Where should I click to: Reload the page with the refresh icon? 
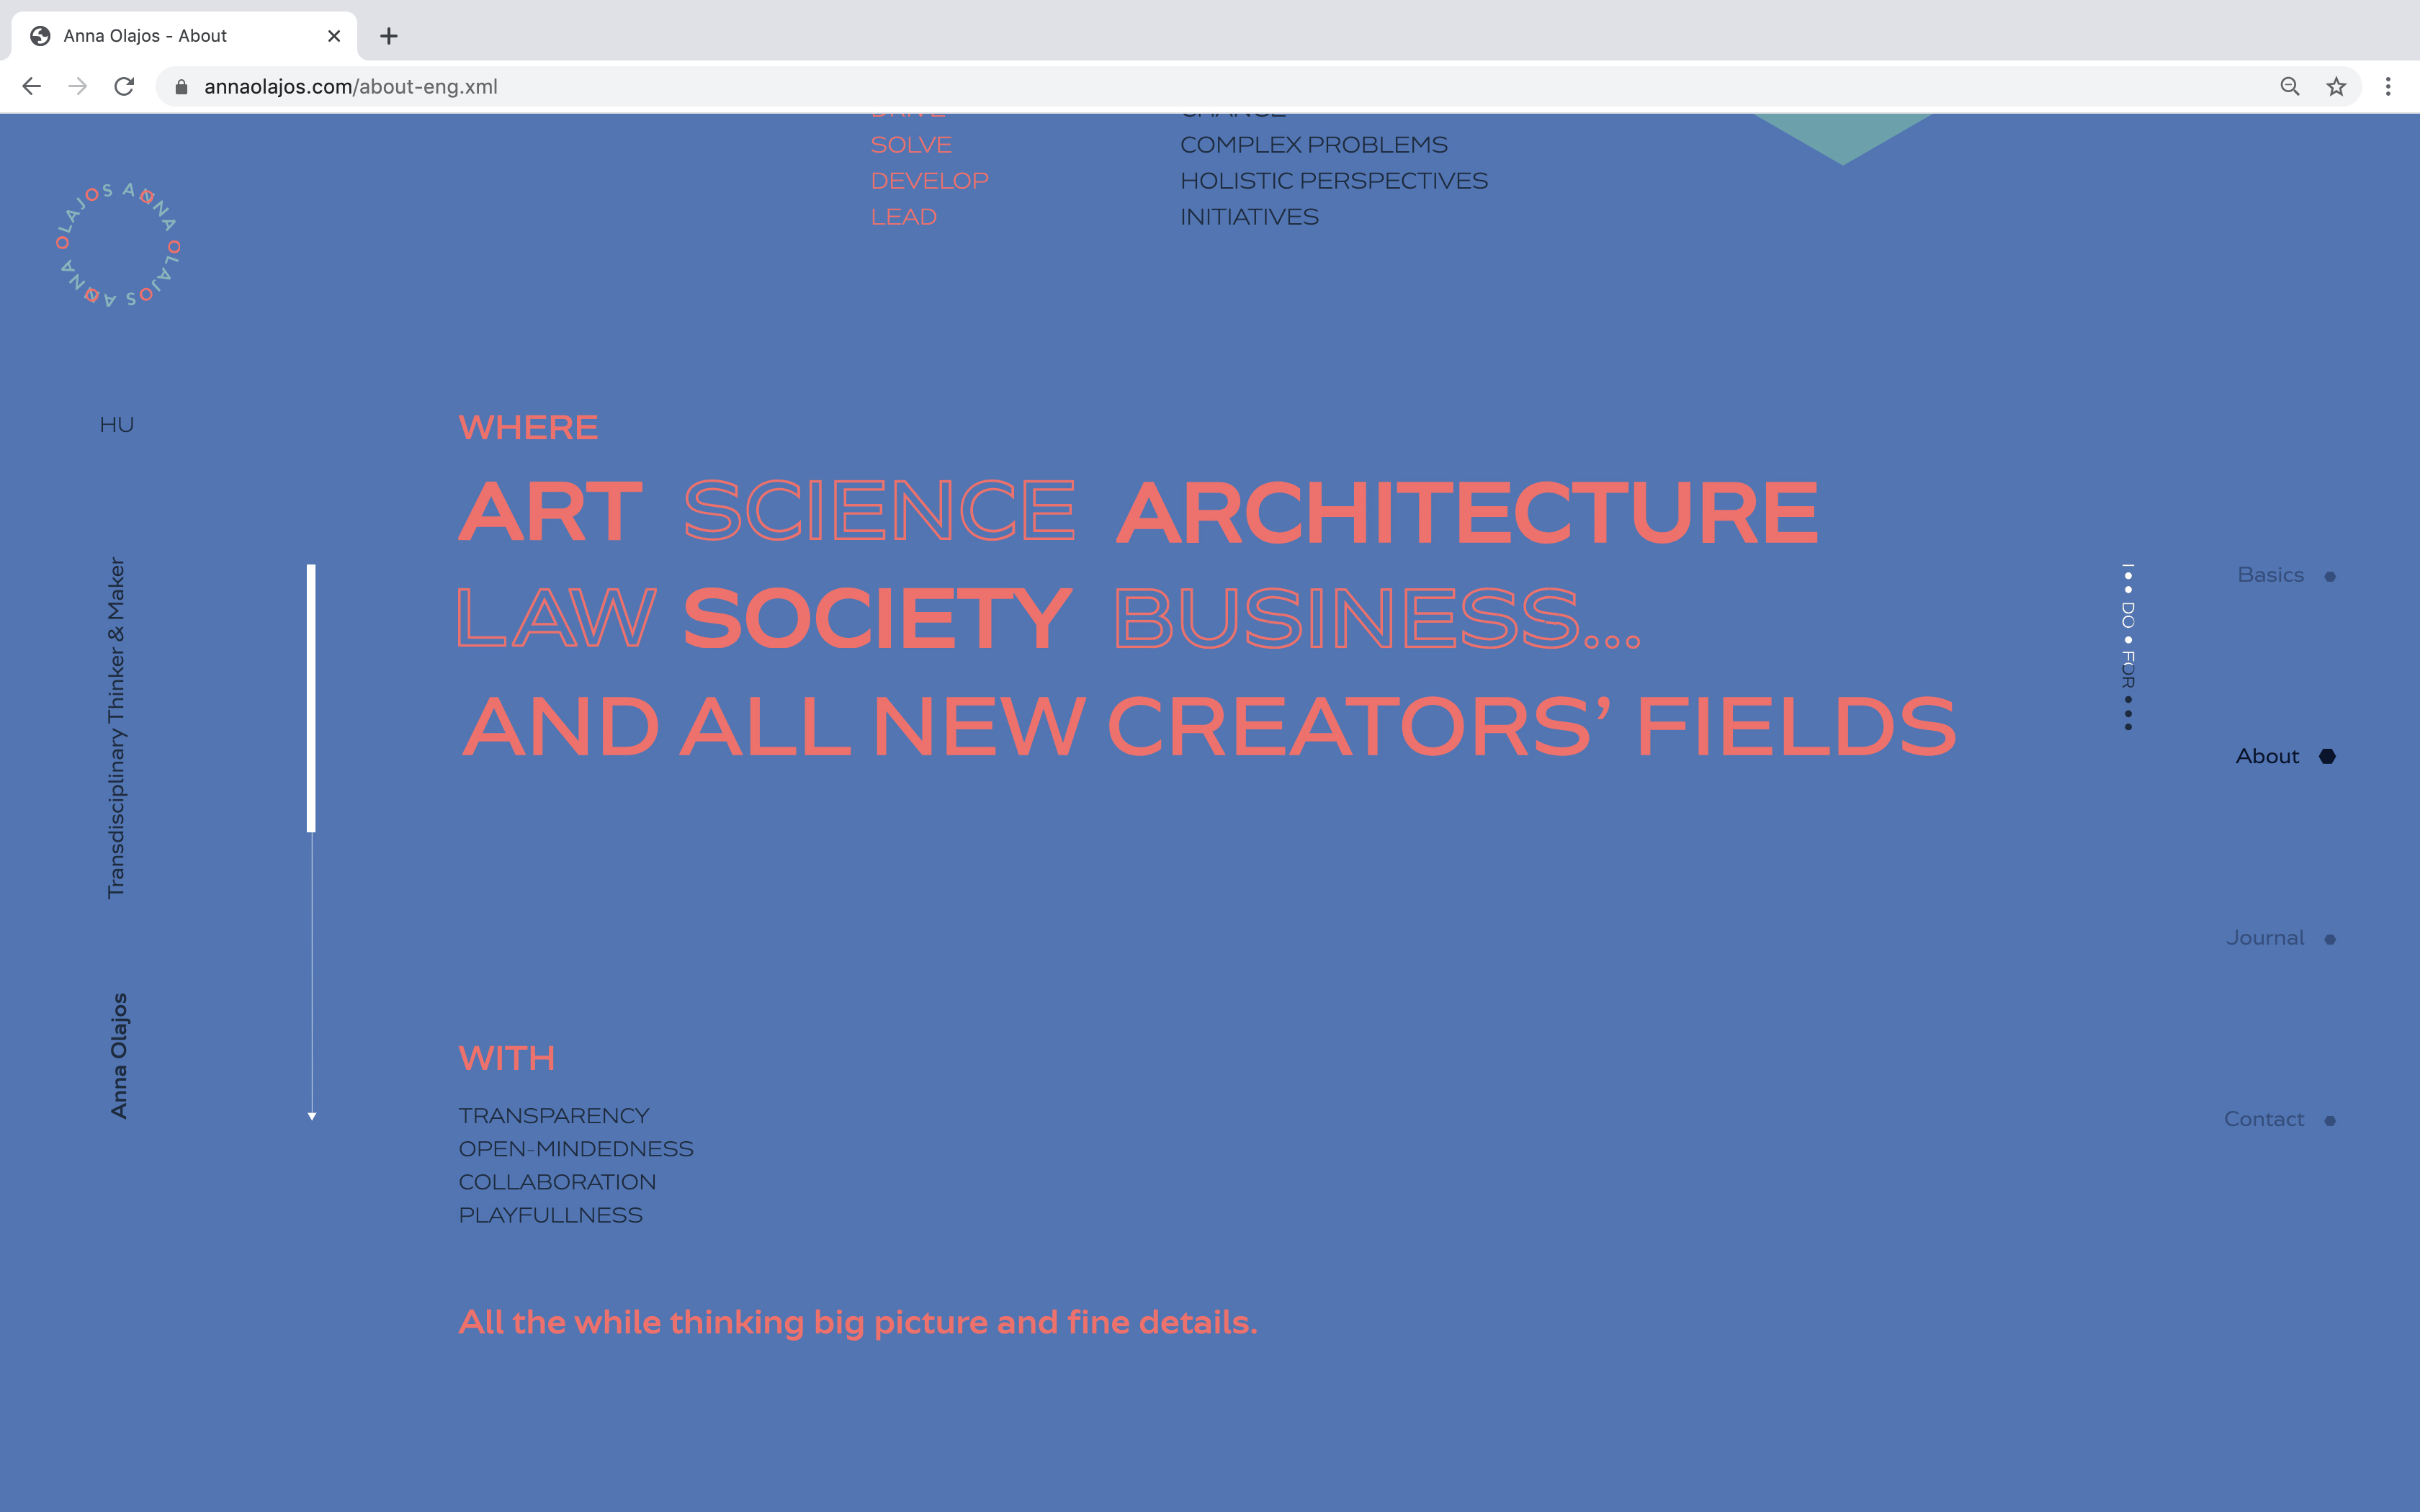point(124,87)
